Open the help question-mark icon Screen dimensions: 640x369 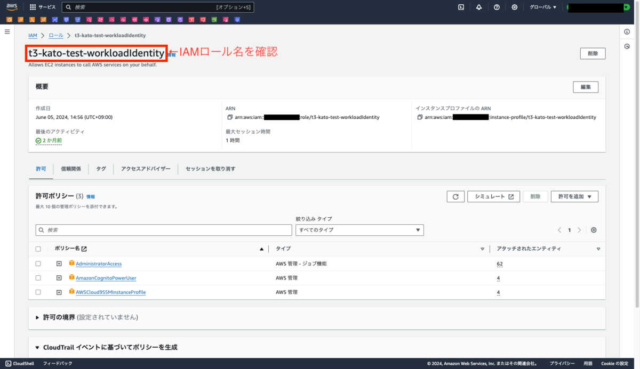497,7
